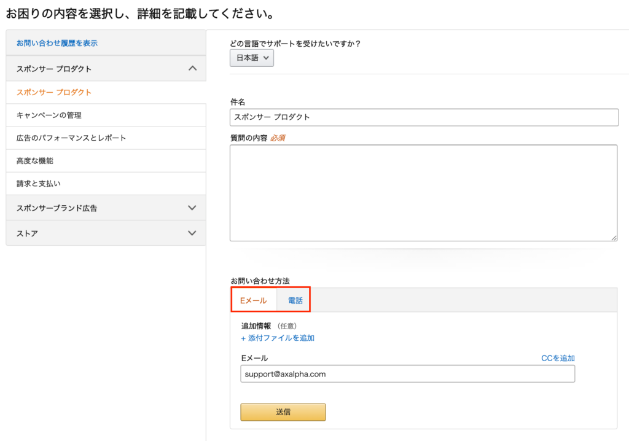
Task: Collapse the スポンサー プロダクト section chevron
Action: (x=192, y=68)
